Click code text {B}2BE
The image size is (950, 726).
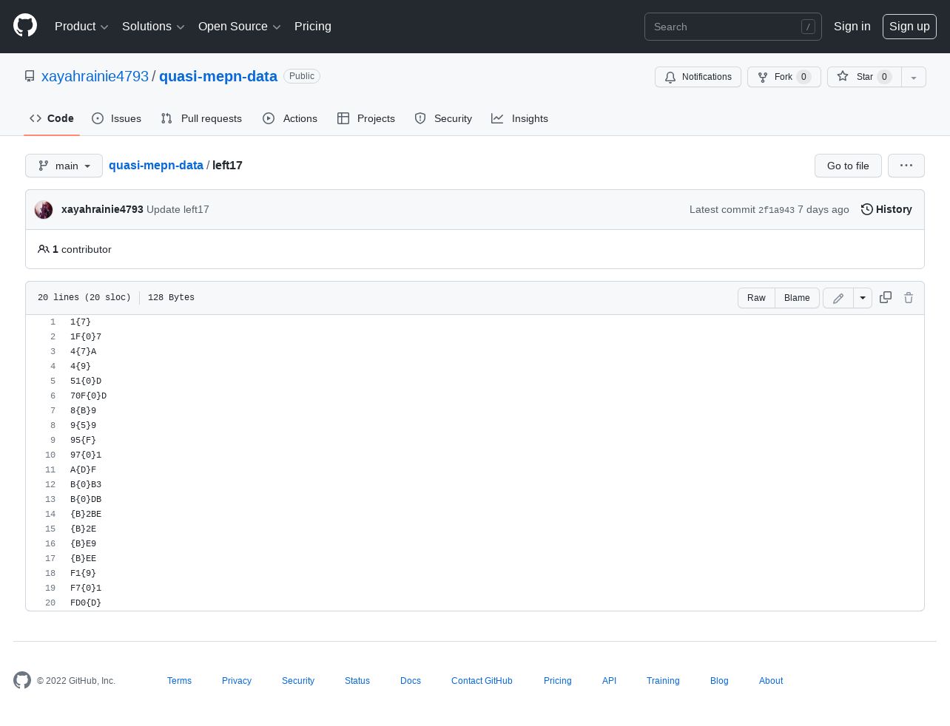point(86,515)
